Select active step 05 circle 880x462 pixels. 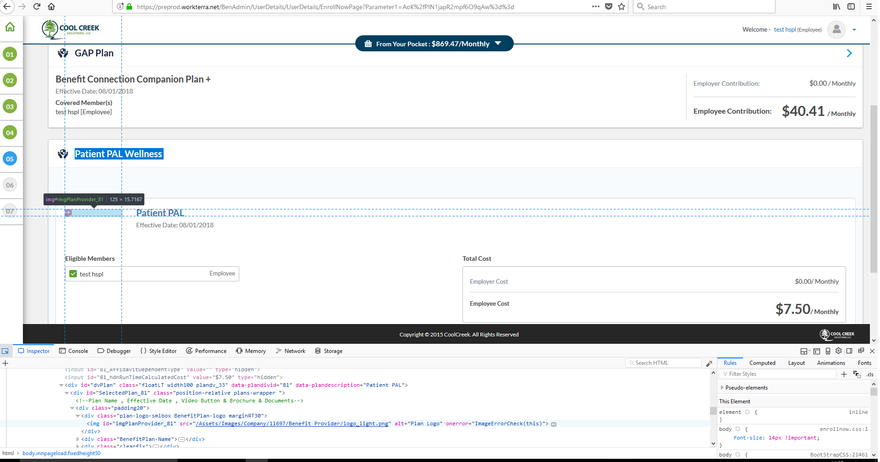pos(10,159)
